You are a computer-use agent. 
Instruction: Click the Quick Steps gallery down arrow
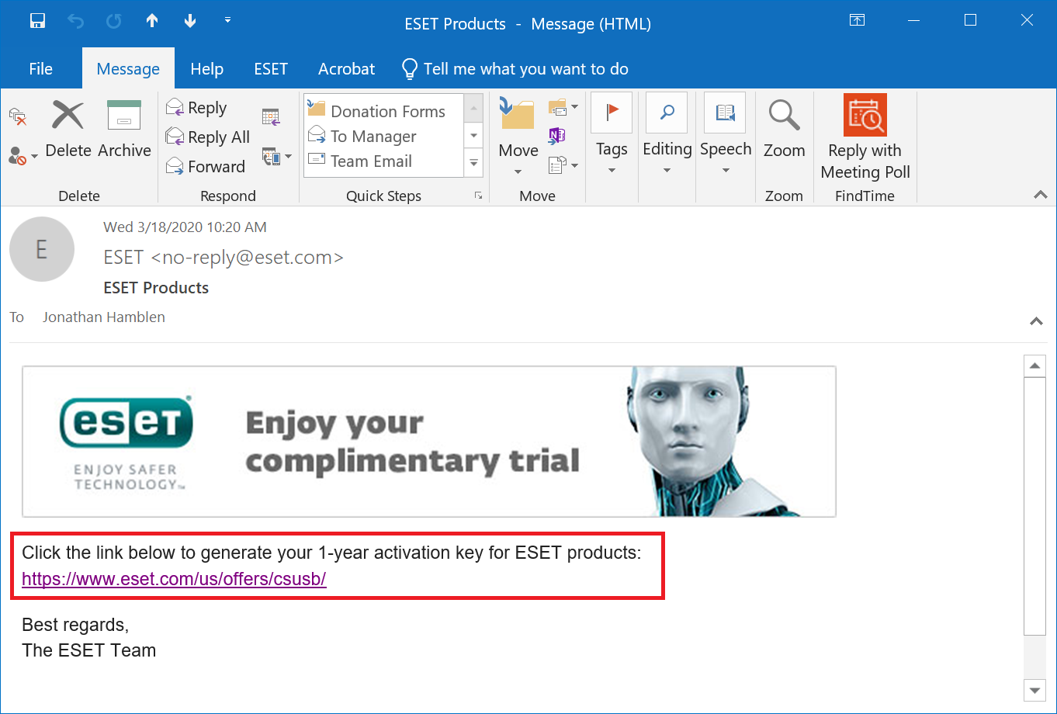(x=473, y=137)
